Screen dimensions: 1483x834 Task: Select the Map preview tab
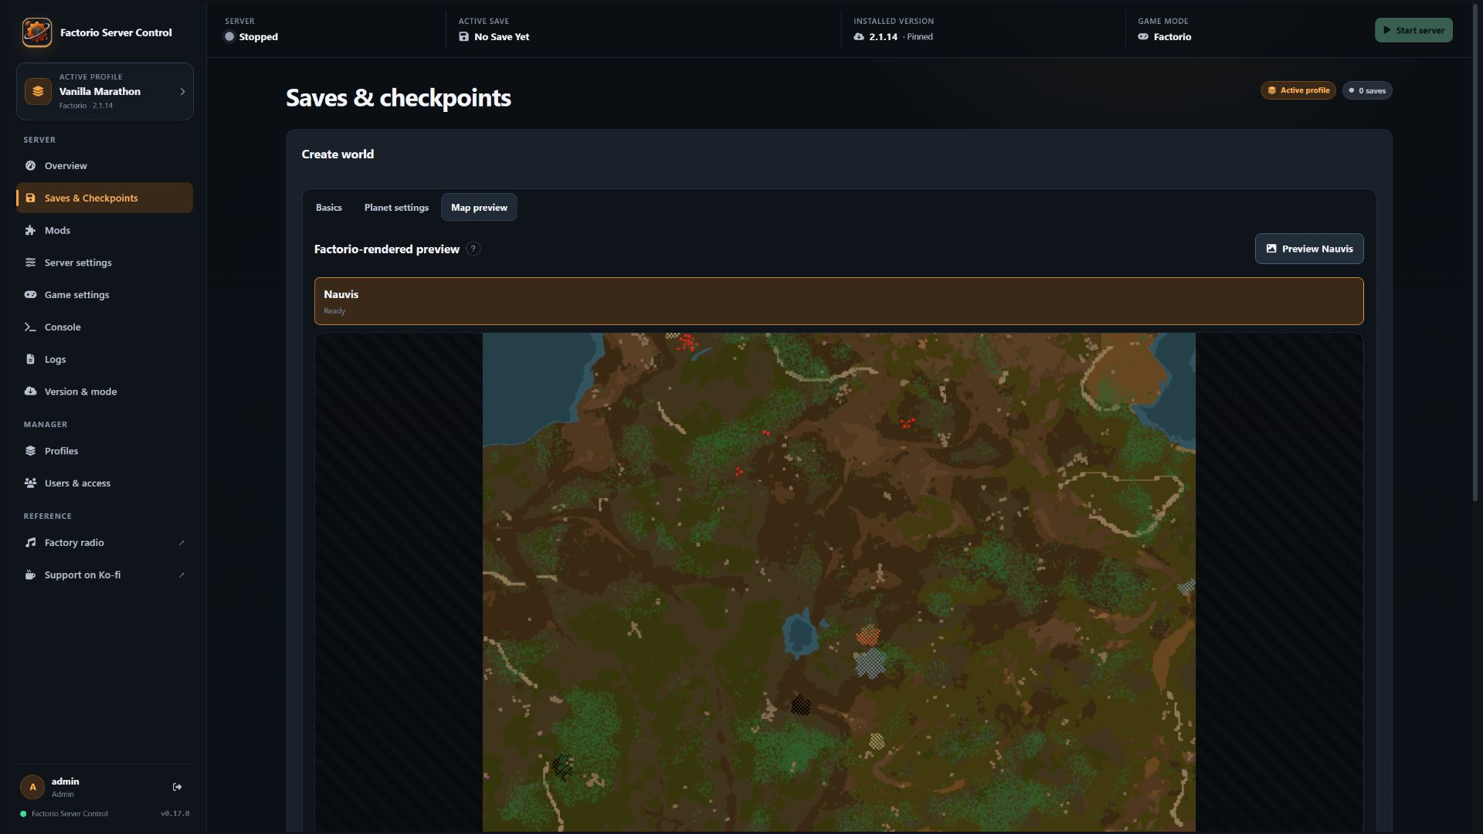point(479,207)
